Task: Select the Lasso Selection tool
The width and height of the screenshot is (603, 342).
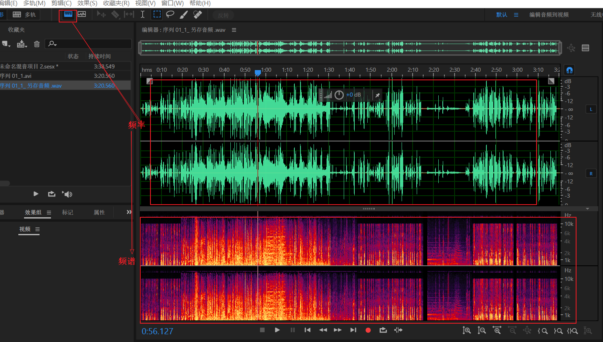Action: [170, 15]
